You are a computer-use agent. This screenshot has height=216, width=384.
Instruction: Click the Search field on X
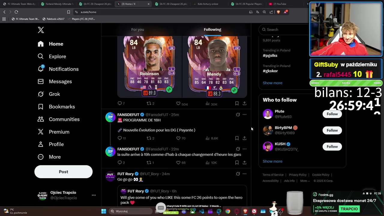coord(283,29)
